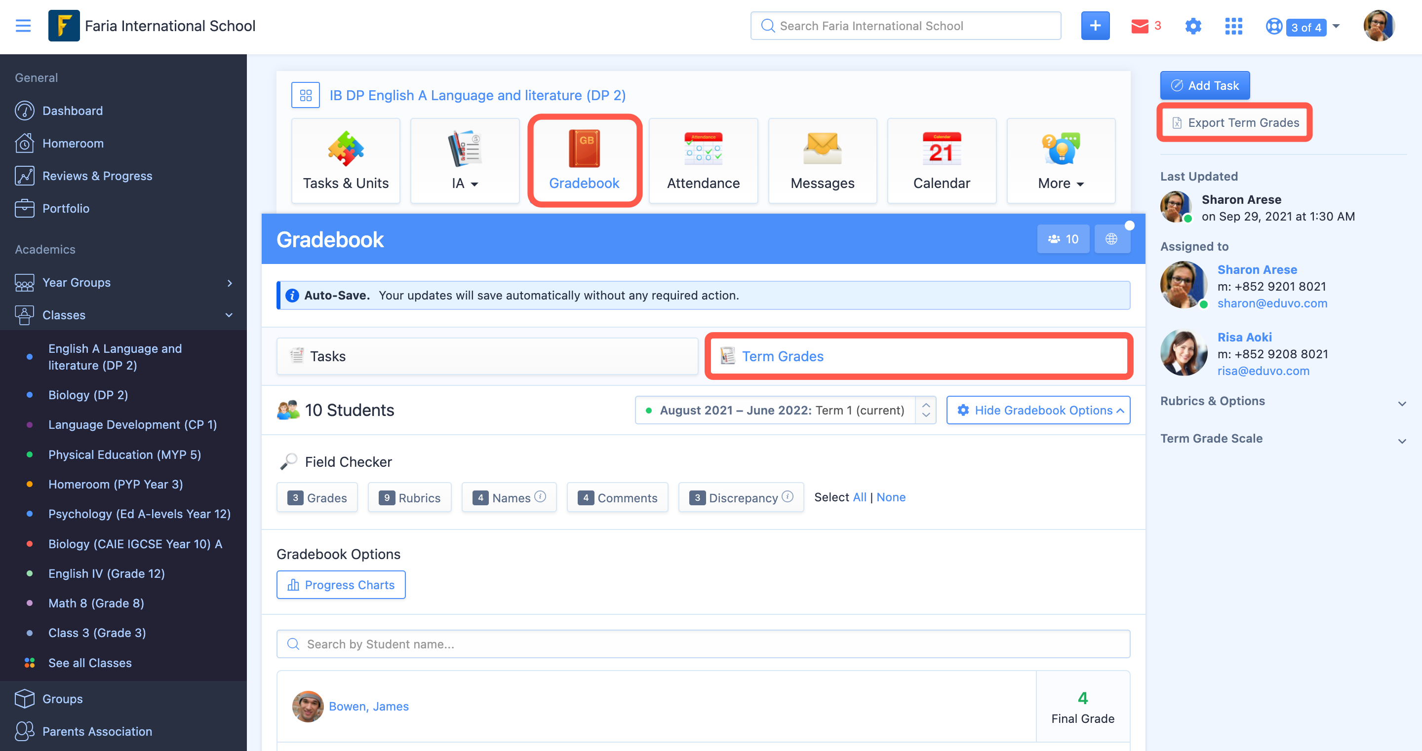Toggle the Discrepancy field checker filter
The image size is (1422, 751).
(741, 498)
